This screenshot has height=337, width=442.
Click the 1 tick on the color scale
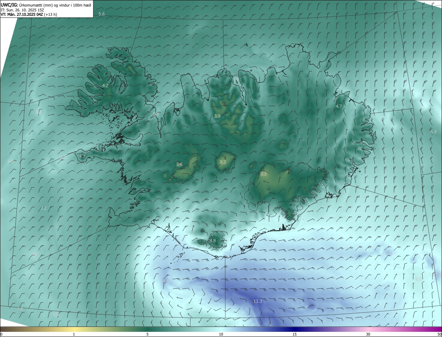click(74, 334)
